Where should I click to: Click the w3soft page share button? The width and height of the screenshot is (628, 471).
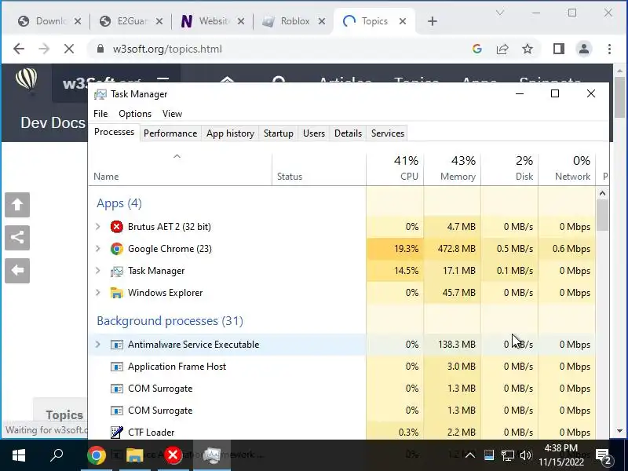pos(17,238)
